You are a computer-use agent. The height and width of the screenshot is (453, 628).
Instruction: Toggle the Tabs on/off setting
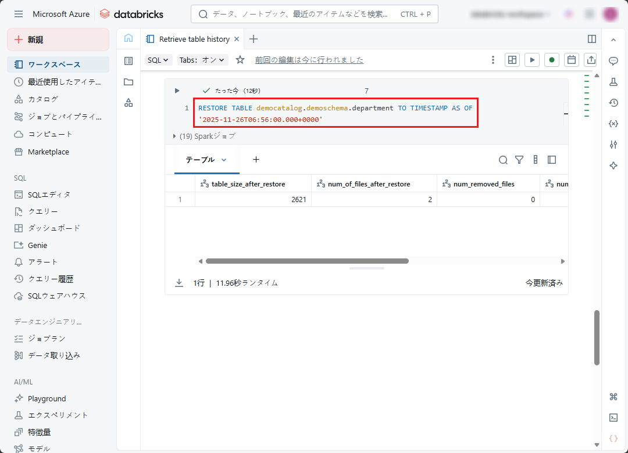coord(202,60)
